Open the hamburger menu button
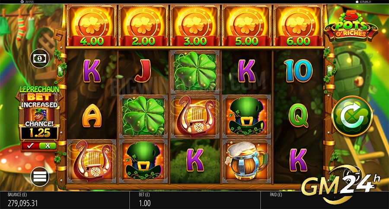This screenshot has height=209, width=389. coord(40,177)
